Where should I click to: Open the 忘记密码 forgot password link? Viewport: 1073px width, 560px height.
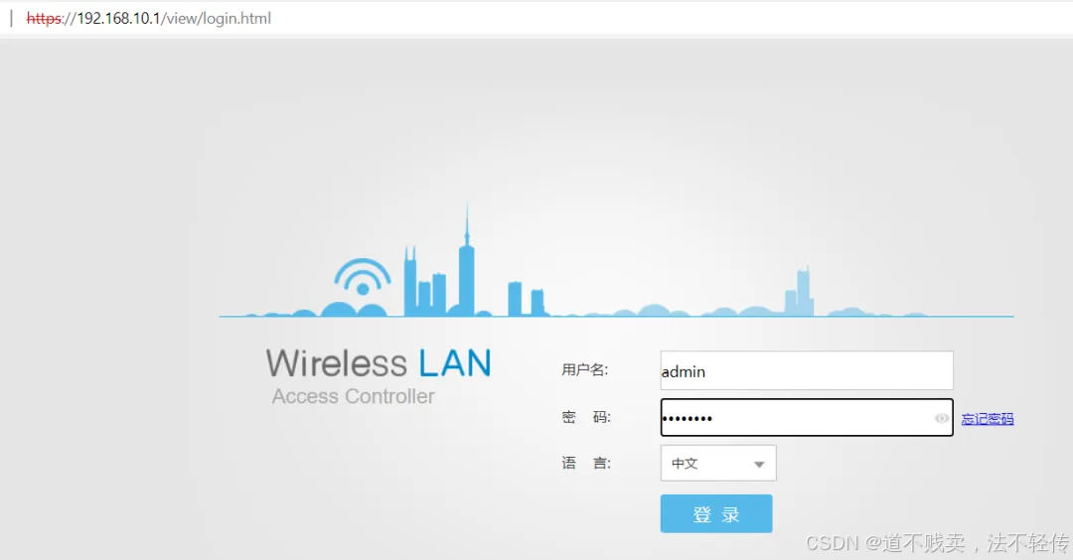coord(987,419)
